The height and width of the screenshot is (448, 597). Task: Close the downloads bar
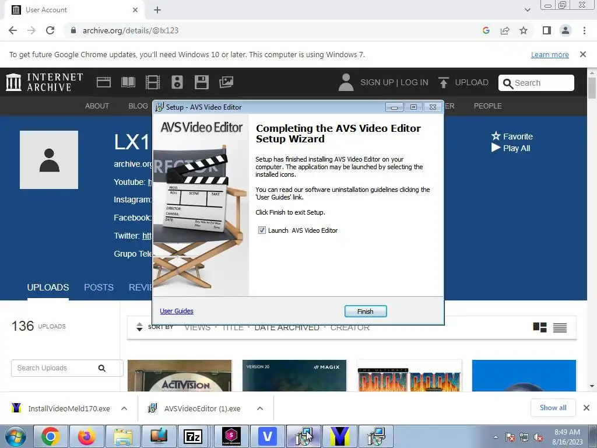(x=587, y=408)
